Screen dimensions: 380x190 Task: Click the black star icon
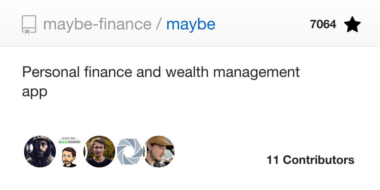pos(352,24)
